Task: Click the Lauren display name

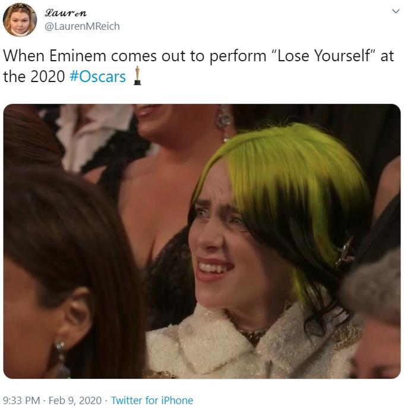Action: point(65,12)
